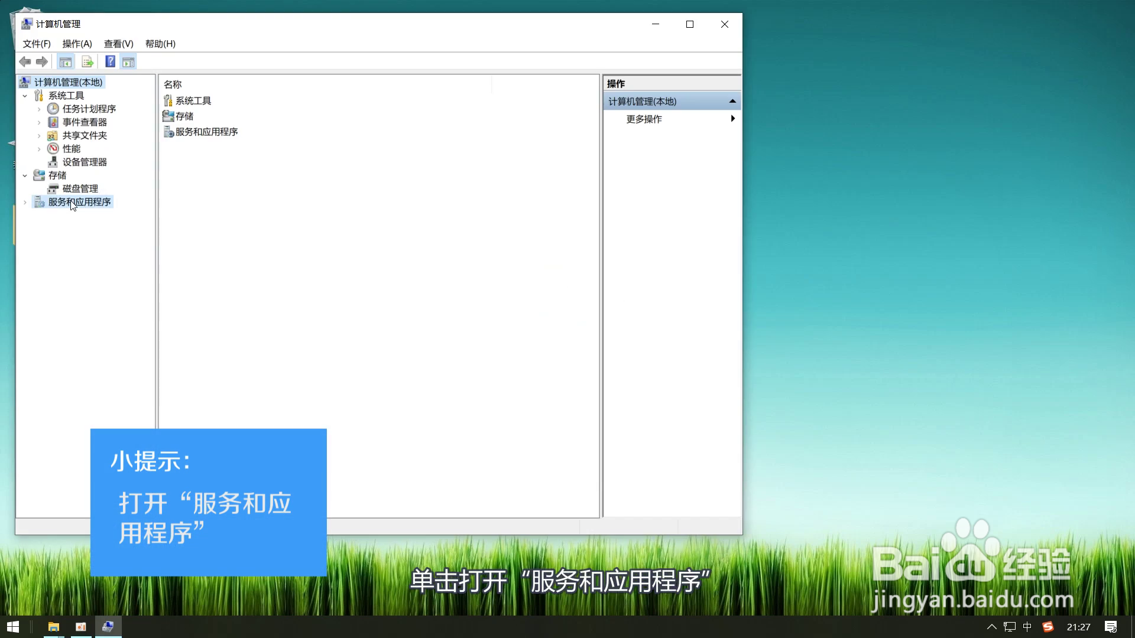Open the Help question-mark toolbar icon
The image size is (1135, 638).
point(110,61)
